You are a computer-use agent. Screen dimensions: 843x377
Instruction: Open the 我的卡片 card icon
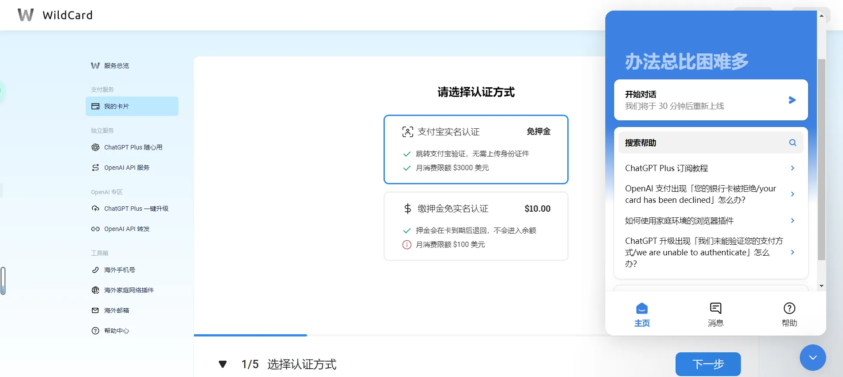[x=95, y=106]
